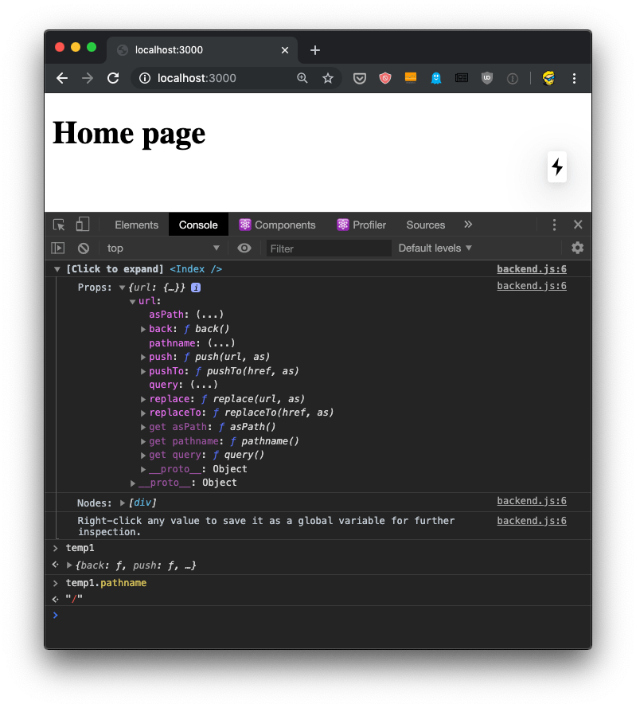Viewport: 636px width, 708px height.
Task: Click into the console Filter field
Action: tap(328, 248)
